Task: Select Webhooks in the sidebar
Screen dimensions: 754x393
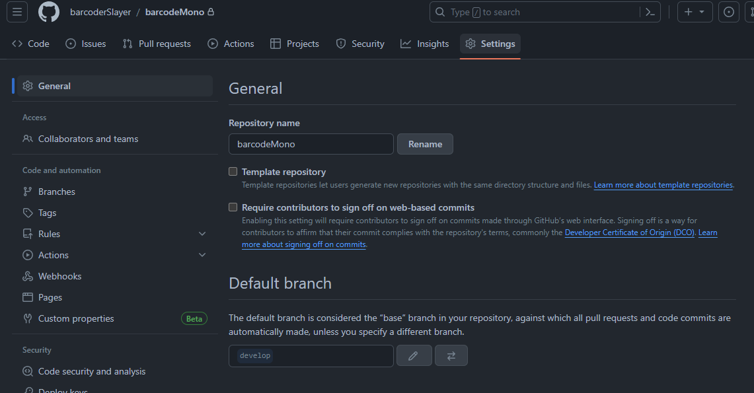Action: point(59,276)
